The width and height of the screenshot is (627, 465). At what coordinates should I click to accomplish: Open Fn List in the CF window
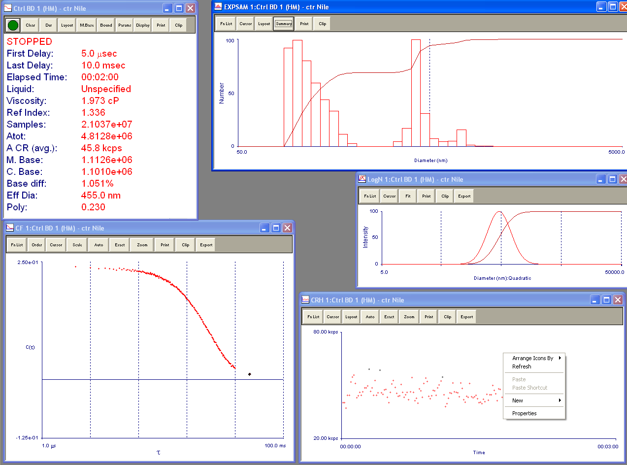point(17,245)
